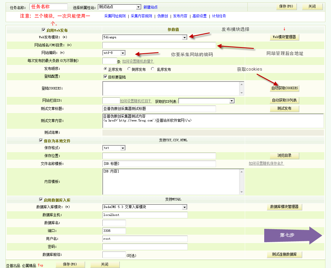Go to the 计划任务 tab
This screenshot has height=268, width=331.
click(x=219, y=16)
